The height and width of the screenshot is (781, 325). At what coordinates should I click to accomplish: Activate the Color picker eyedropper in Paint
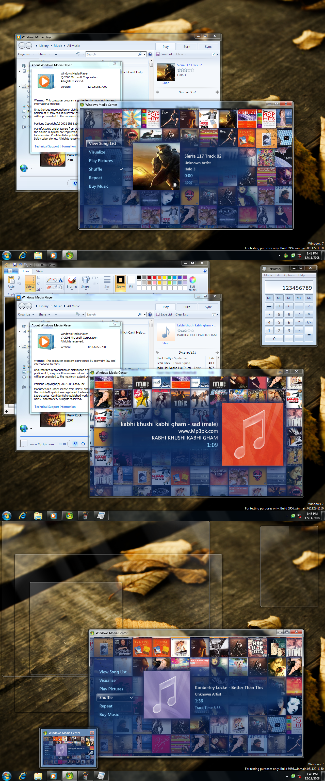click(x=55, y=287)
